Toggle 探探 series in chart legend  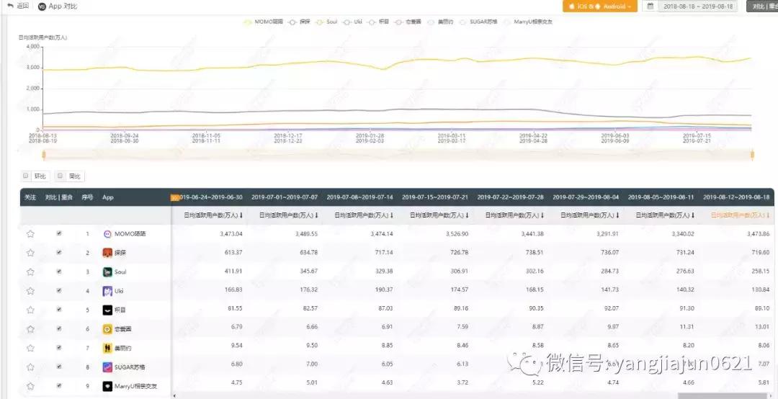tap(299, 22)
